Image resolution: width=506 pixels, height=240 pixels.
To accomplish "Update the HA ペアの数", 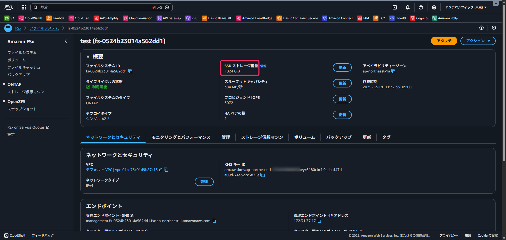I will [x=342, y=115].
